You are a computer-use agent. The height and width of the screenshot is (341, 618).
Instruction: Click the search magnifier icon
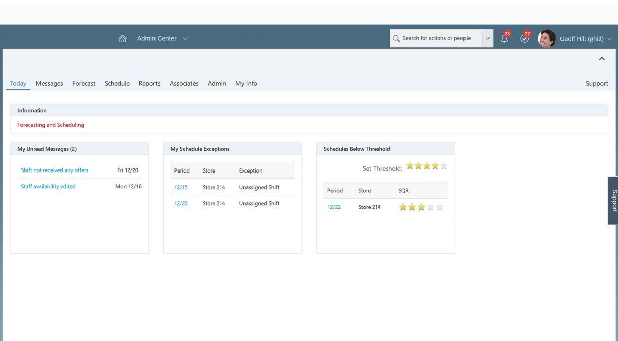coord(396,38)
